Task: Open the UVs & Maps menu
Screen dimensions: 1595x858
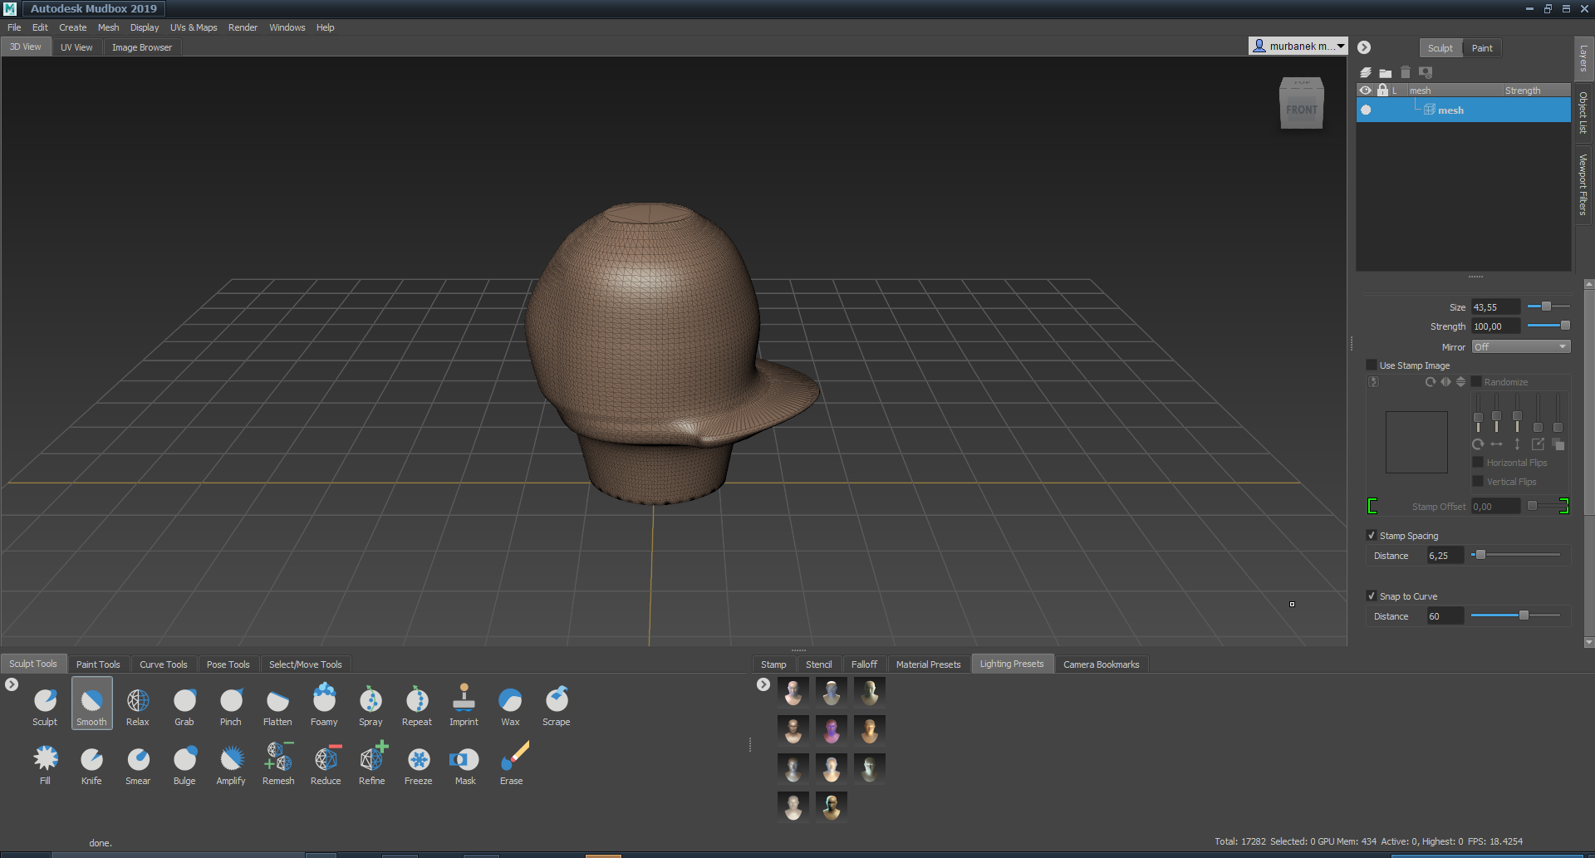Action: [194, 27]
